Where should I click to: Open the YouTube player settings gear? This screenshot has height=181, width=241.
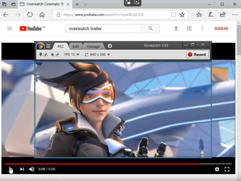click(217, 169)
